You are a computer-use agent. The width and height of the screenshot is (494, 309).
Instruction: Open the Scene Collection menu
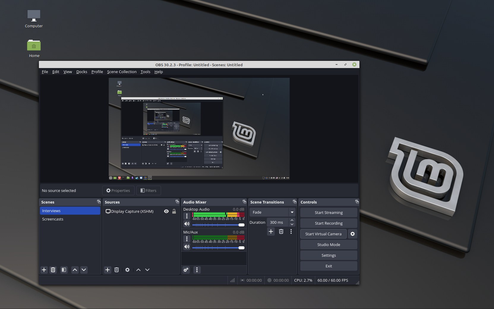(122, 72)
